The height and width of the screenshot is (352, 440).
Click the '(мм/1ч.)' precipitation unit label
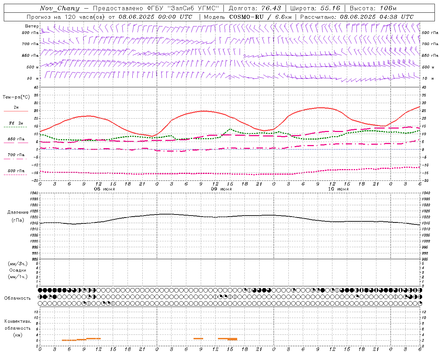click(18, 277)
